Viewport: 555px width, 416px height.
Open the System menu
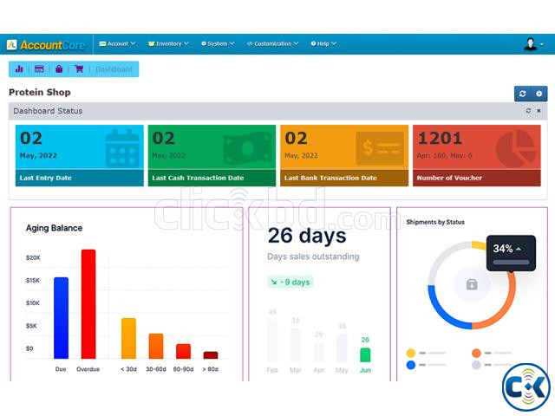[x=218, y=43]
